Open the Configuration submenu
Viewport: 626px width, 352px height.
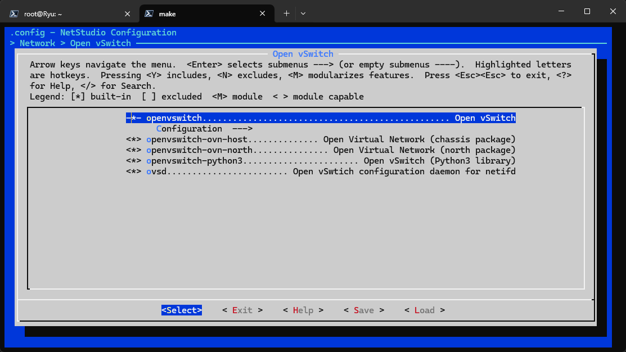(204, 129)
